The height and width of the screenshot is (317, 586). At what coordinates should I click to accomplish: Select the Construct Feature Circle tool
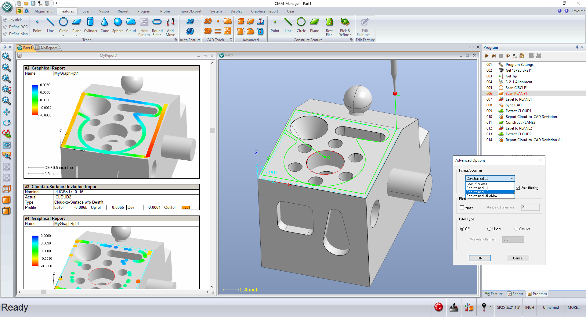(301, 25)
